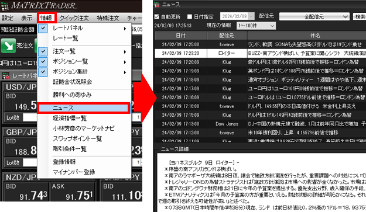Viewport: 366px width, 212px height.
Task: Select the Klug news row at 17:18:09
Action: pos(260,80)
